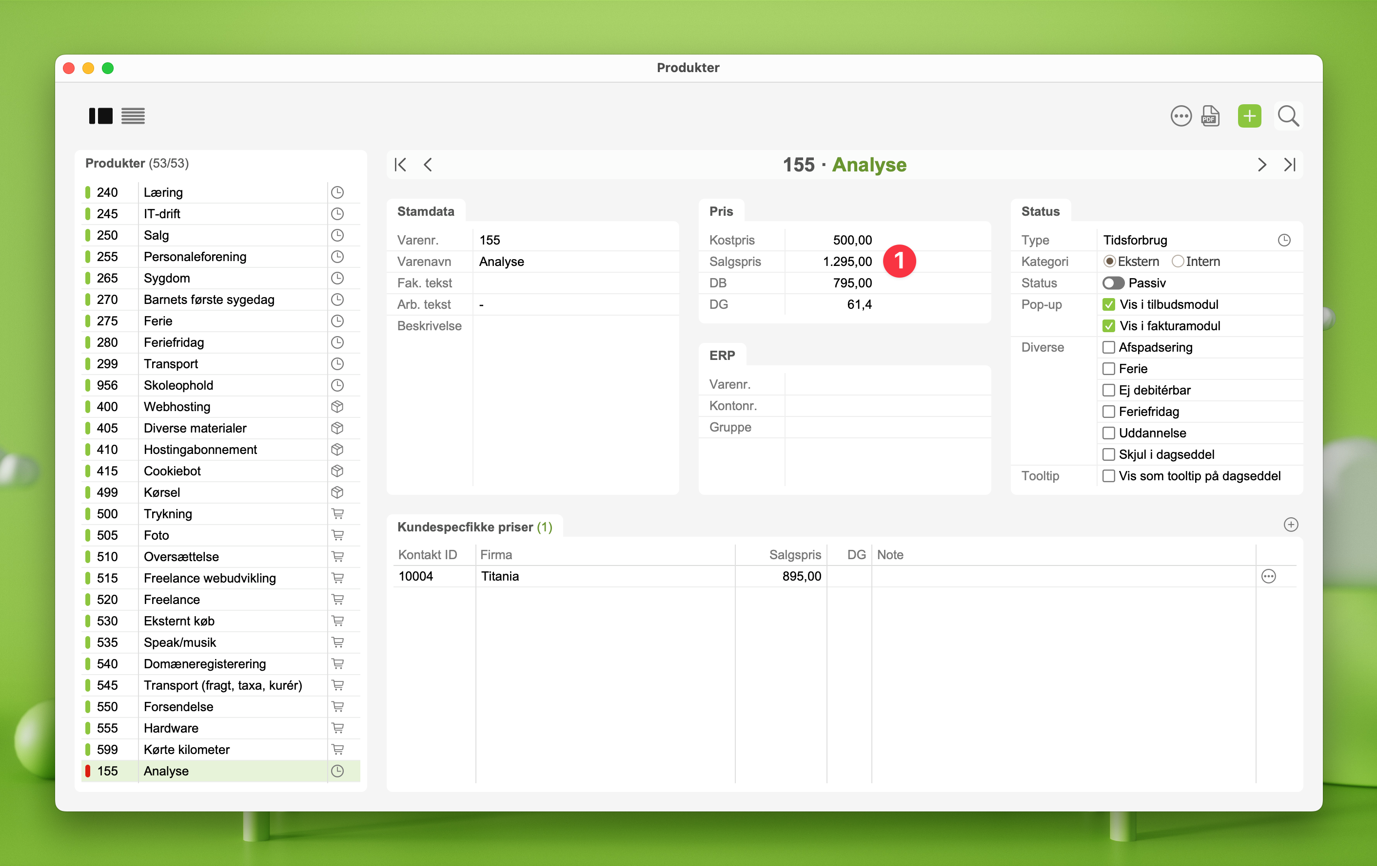Switch to split detail view icon
The image size is (1377, 866).
pos(100,116)
